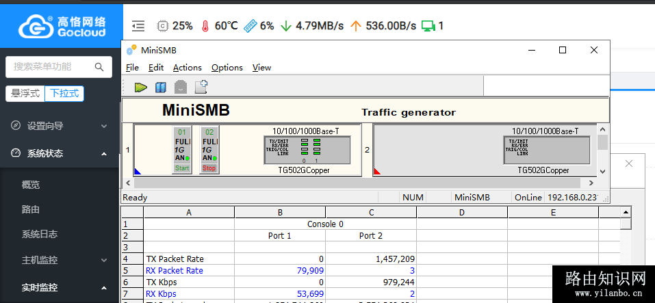
Task: Click the red thermometer temperature icon
Action: 205,26
